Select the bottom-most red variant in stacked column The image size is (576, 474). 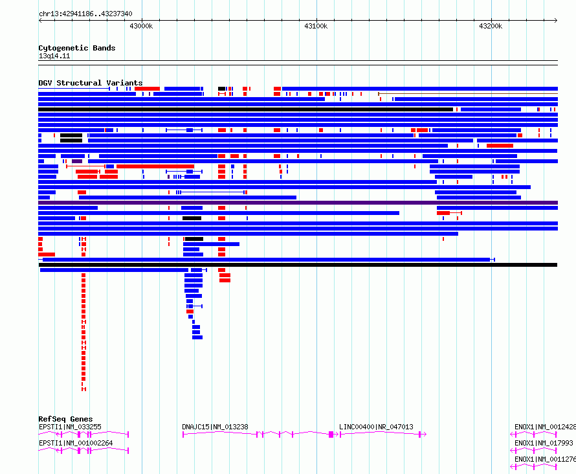(83, 389)
